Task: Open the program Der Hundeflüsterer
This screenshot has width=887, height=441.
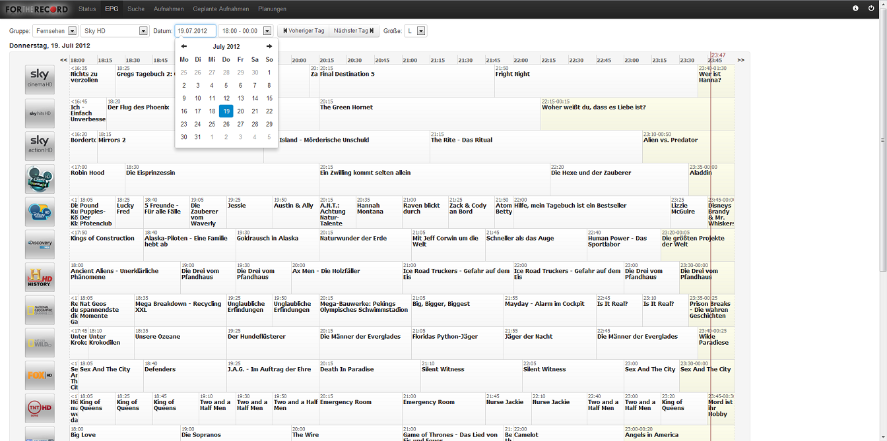Action: pos(273,343)
